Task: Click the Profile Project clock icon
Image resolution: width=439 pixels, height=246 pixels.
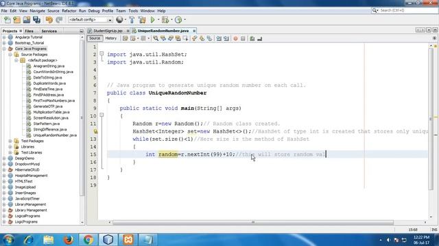Action: click(178, 20)
